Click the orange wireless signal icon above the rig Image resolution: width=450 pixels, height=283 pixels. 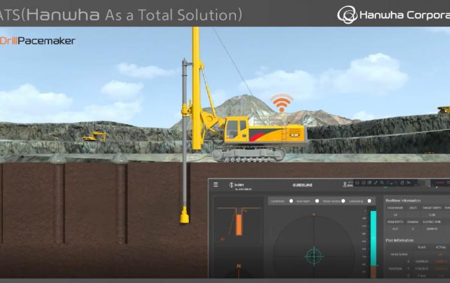click(x=282, y=103)
